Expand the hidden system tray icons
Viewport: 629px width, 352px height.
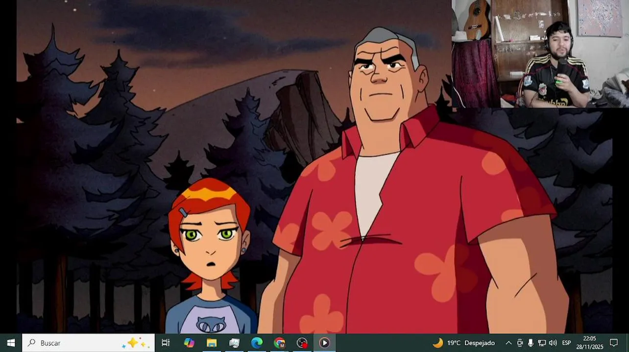(508, 343)
